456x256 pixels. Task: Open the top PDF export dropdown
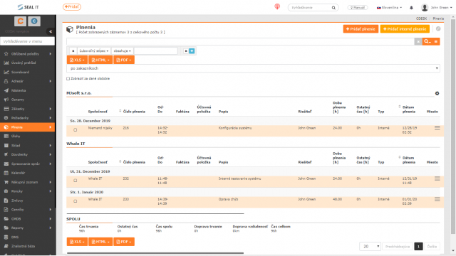(123, 60)
